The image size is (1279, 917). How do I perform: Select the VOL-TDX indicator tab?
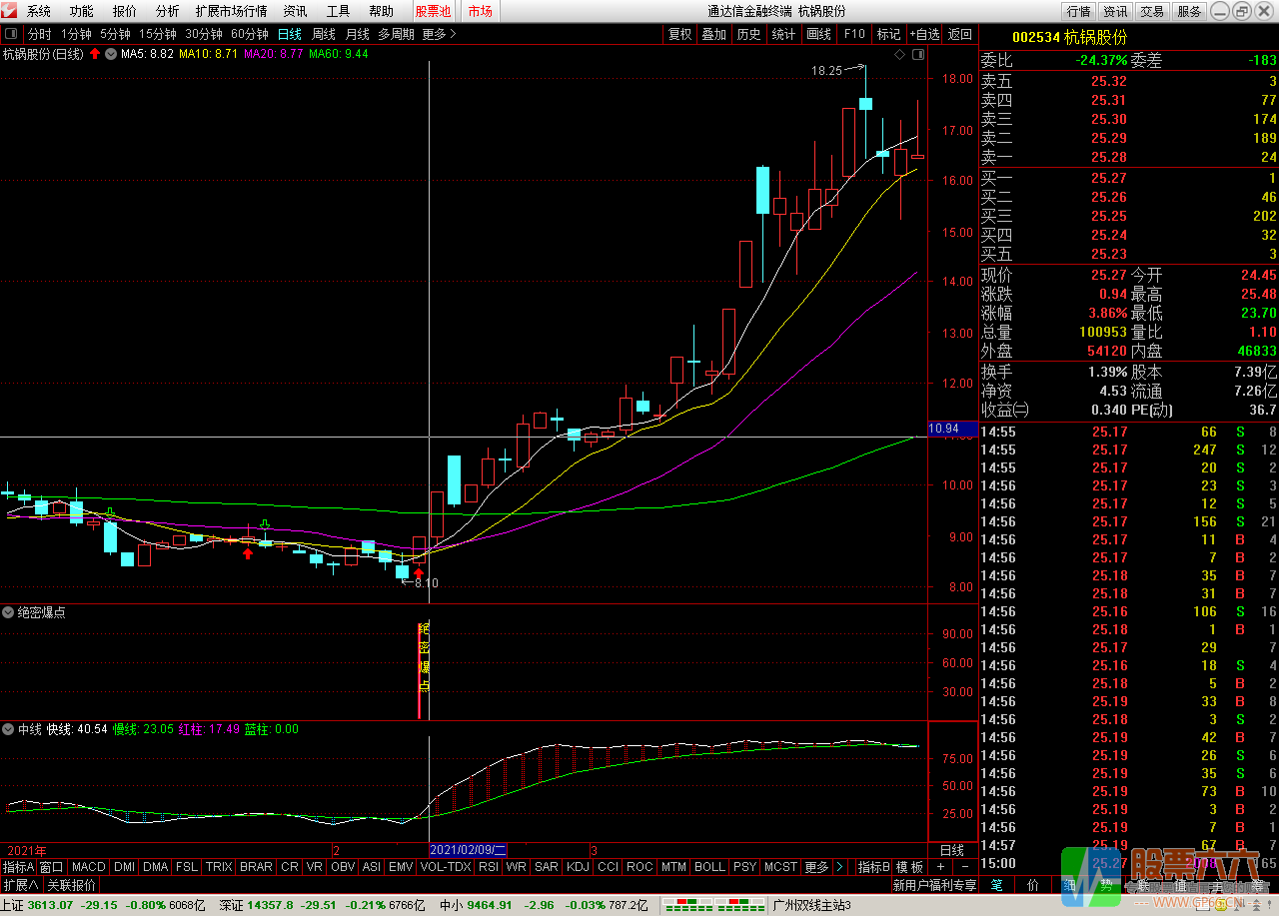[x=446, y=866]
